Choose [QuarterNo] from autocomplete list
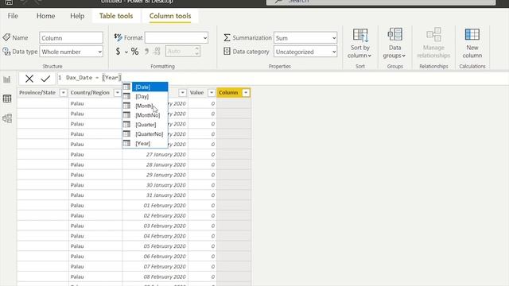 (x=145, y=134)
